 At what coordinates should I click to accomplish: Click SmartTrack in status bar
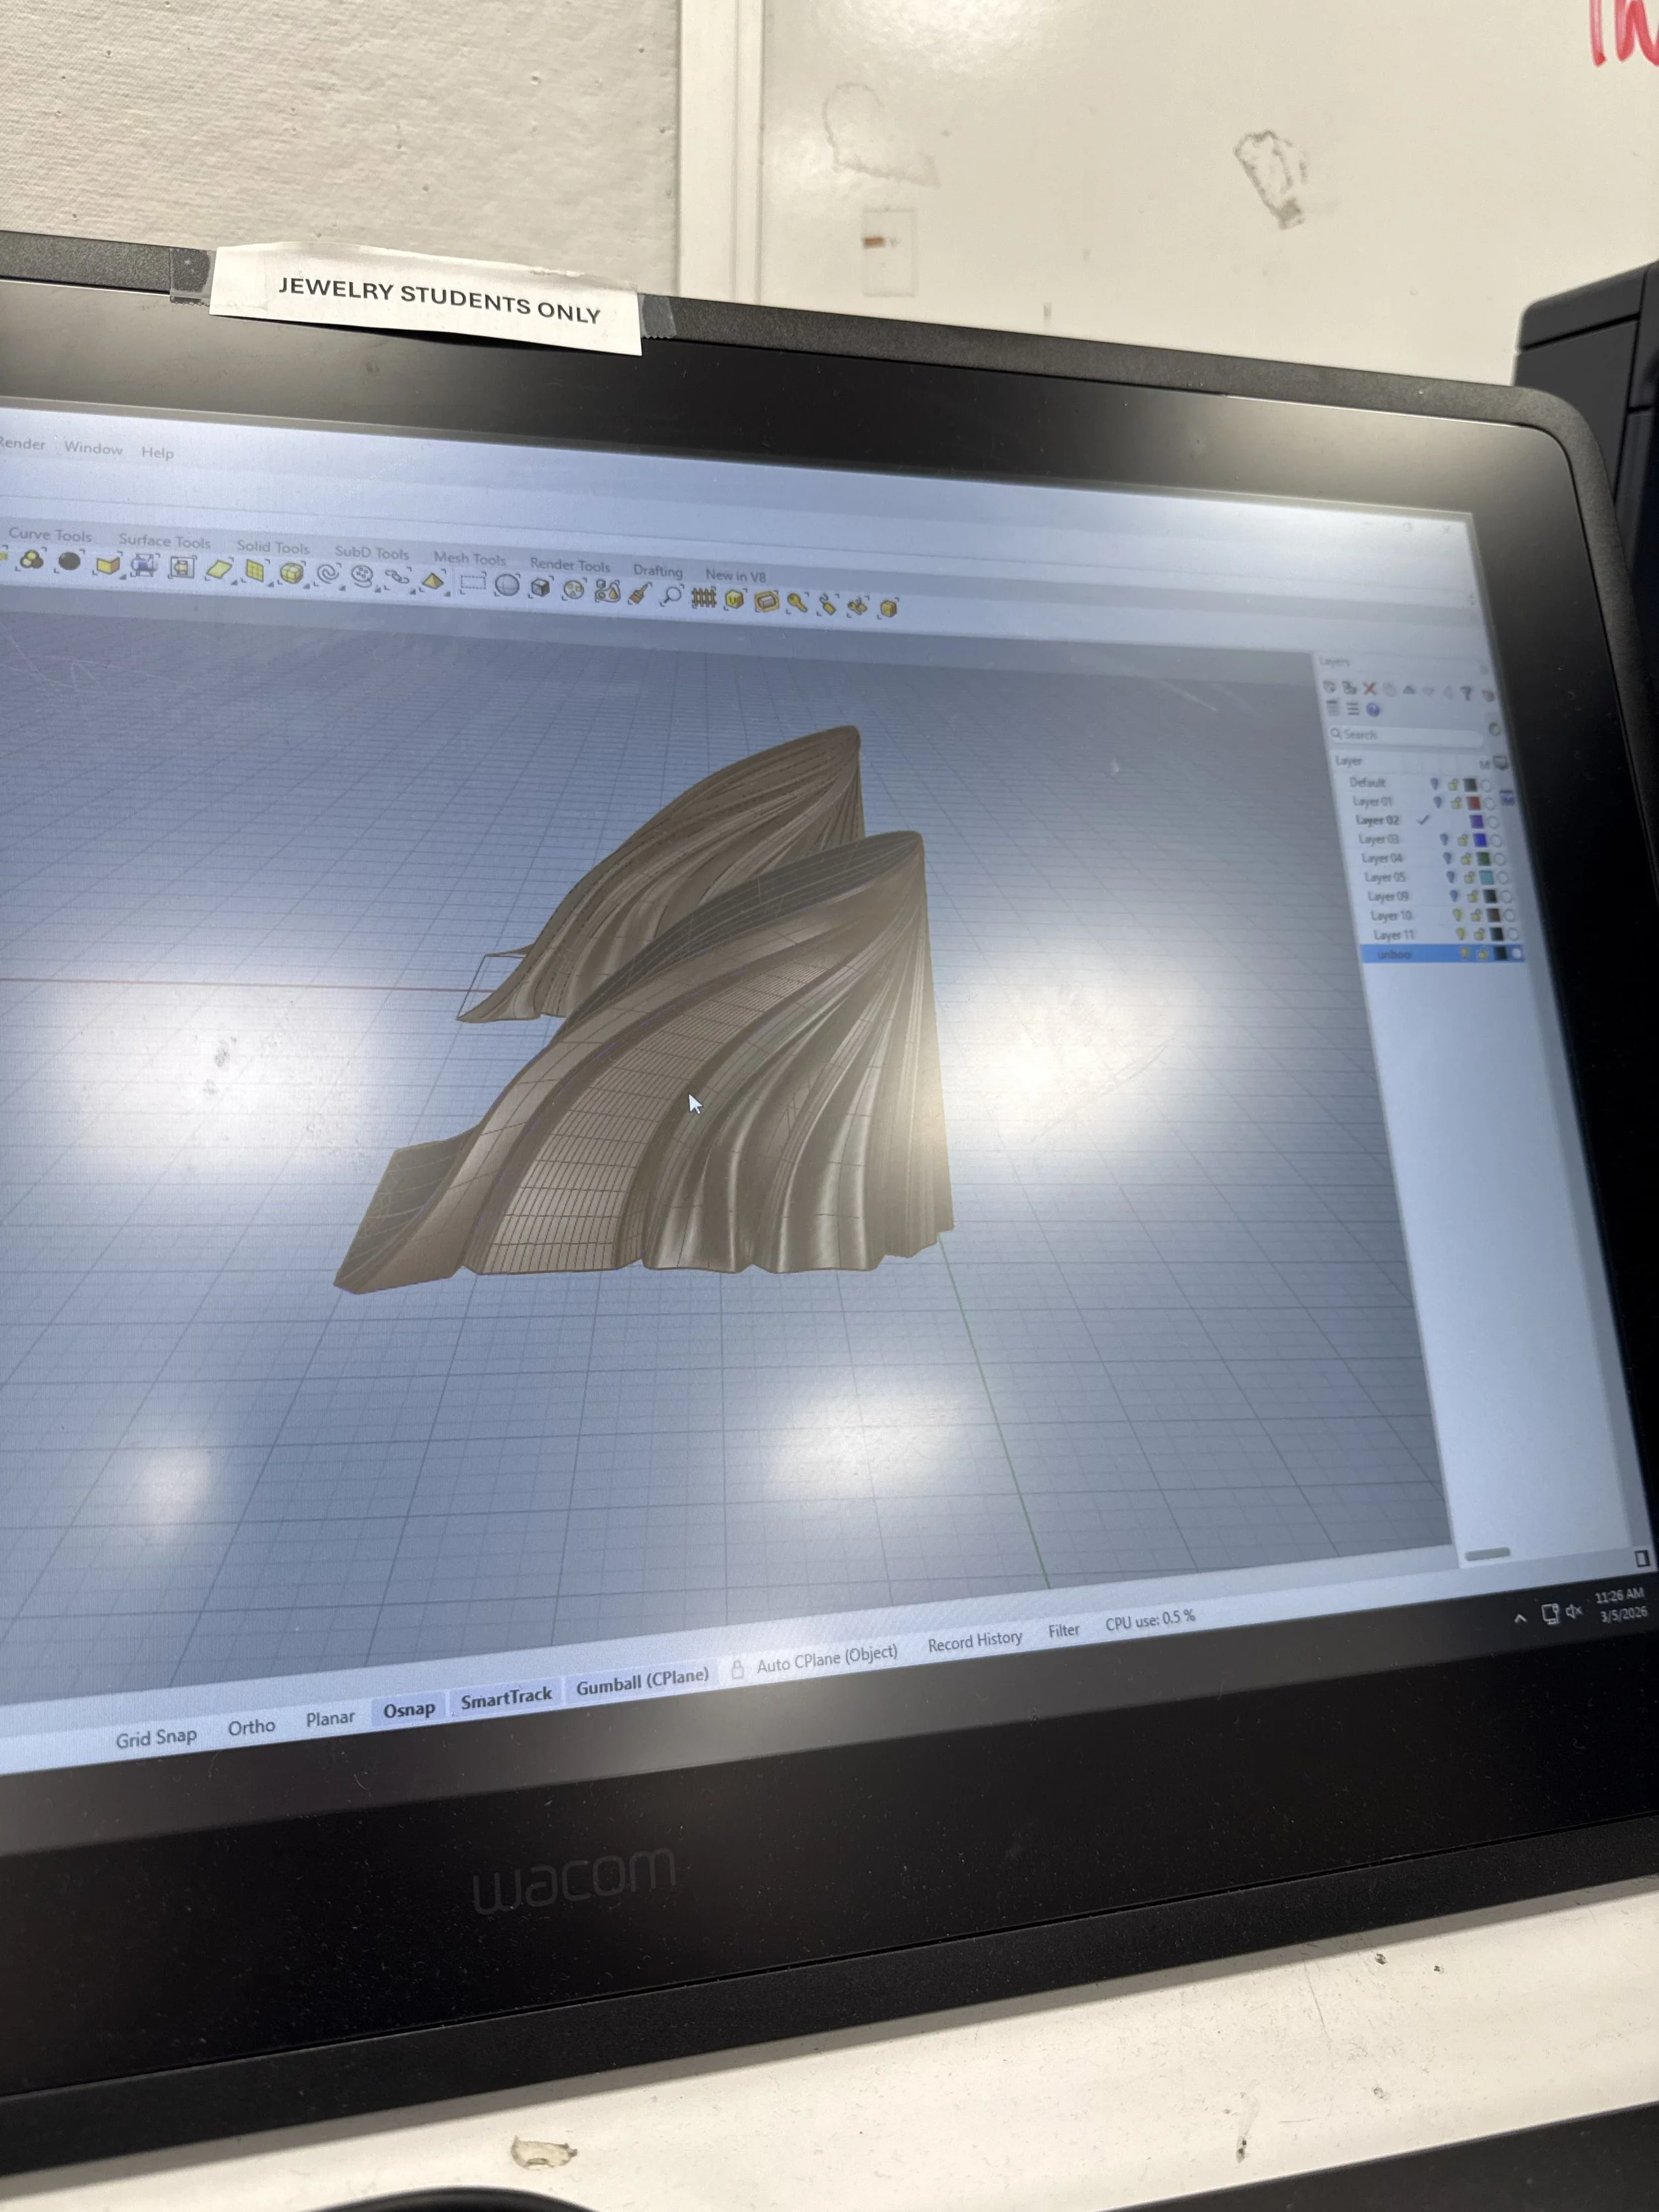506,1698
